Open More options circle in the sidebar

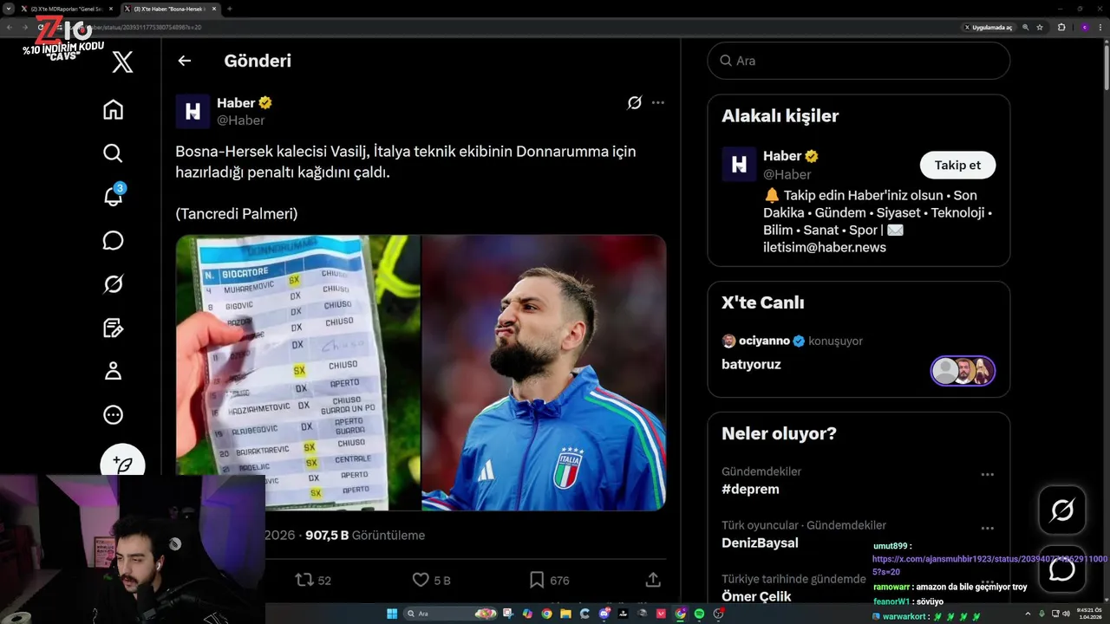click(x=113, y=415)
